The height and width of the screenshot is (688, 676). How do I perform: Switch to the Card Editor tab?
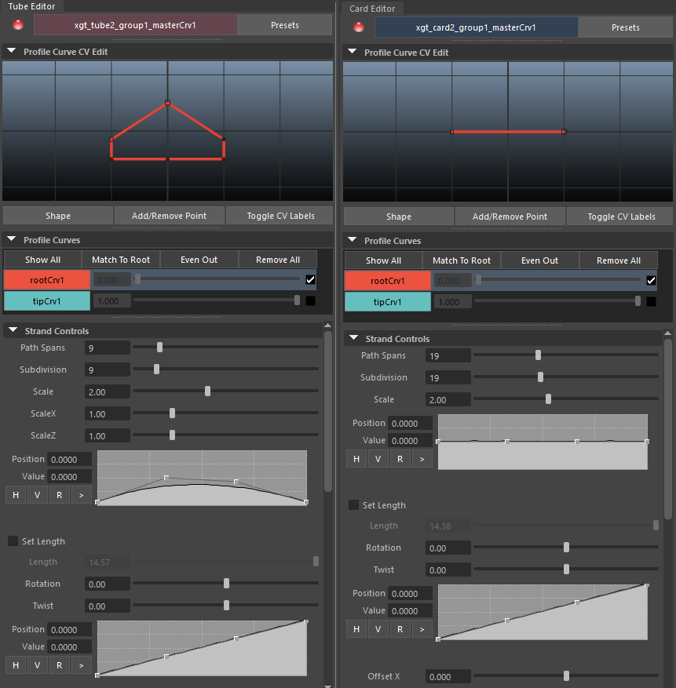[374, 9]
